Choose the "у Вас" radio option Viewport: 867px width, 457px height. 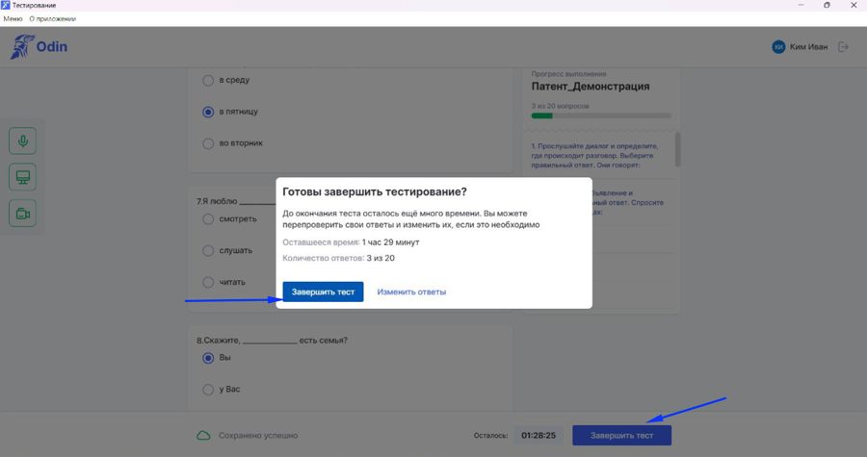pyautogui.click(x=208, y=390)
